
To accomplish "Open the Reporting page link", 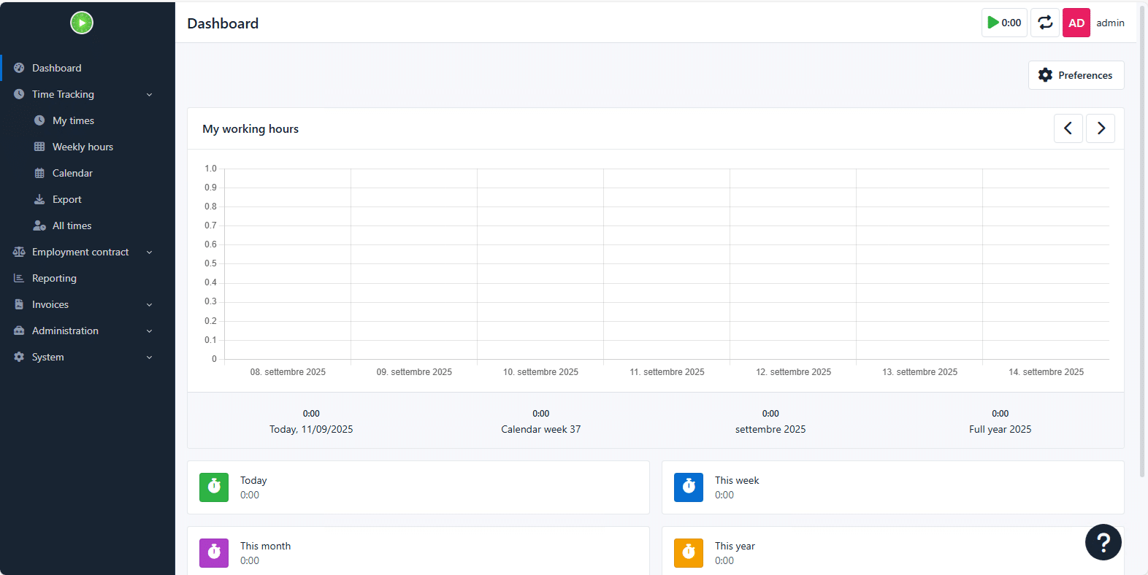I will pos(54,278).
